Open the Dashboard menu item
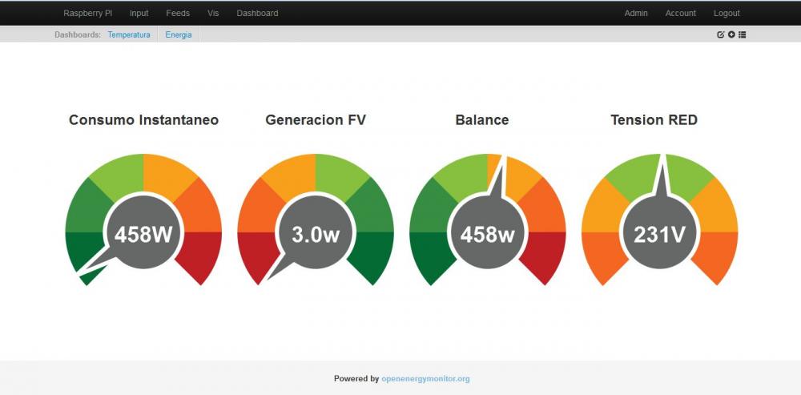The height and width of the screenshot is (395, 801). tap(257, 14)
